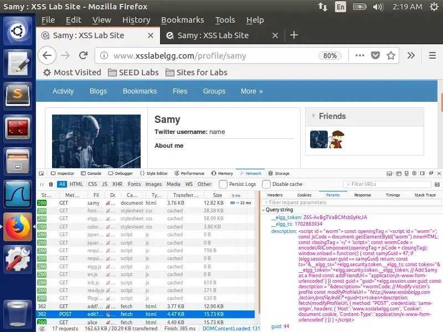Viewport: 443px width, 332px height.
Task: Launch Wireshark from the dock
Action: [x=18, y=195]
